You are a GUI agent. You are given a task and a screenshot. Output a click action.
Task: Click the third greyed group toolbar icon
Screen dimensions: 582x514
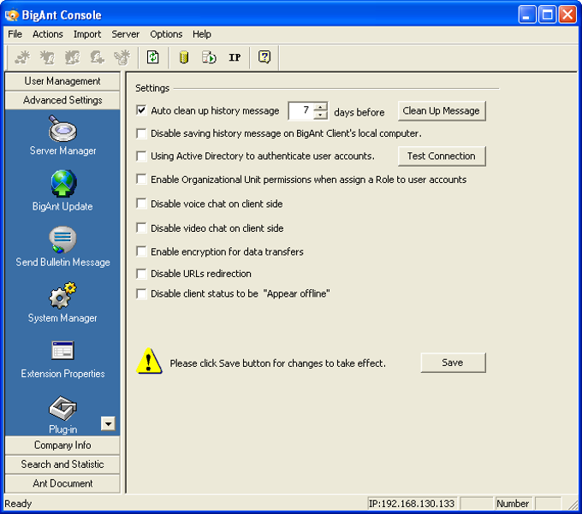click(x=73, y=57)
